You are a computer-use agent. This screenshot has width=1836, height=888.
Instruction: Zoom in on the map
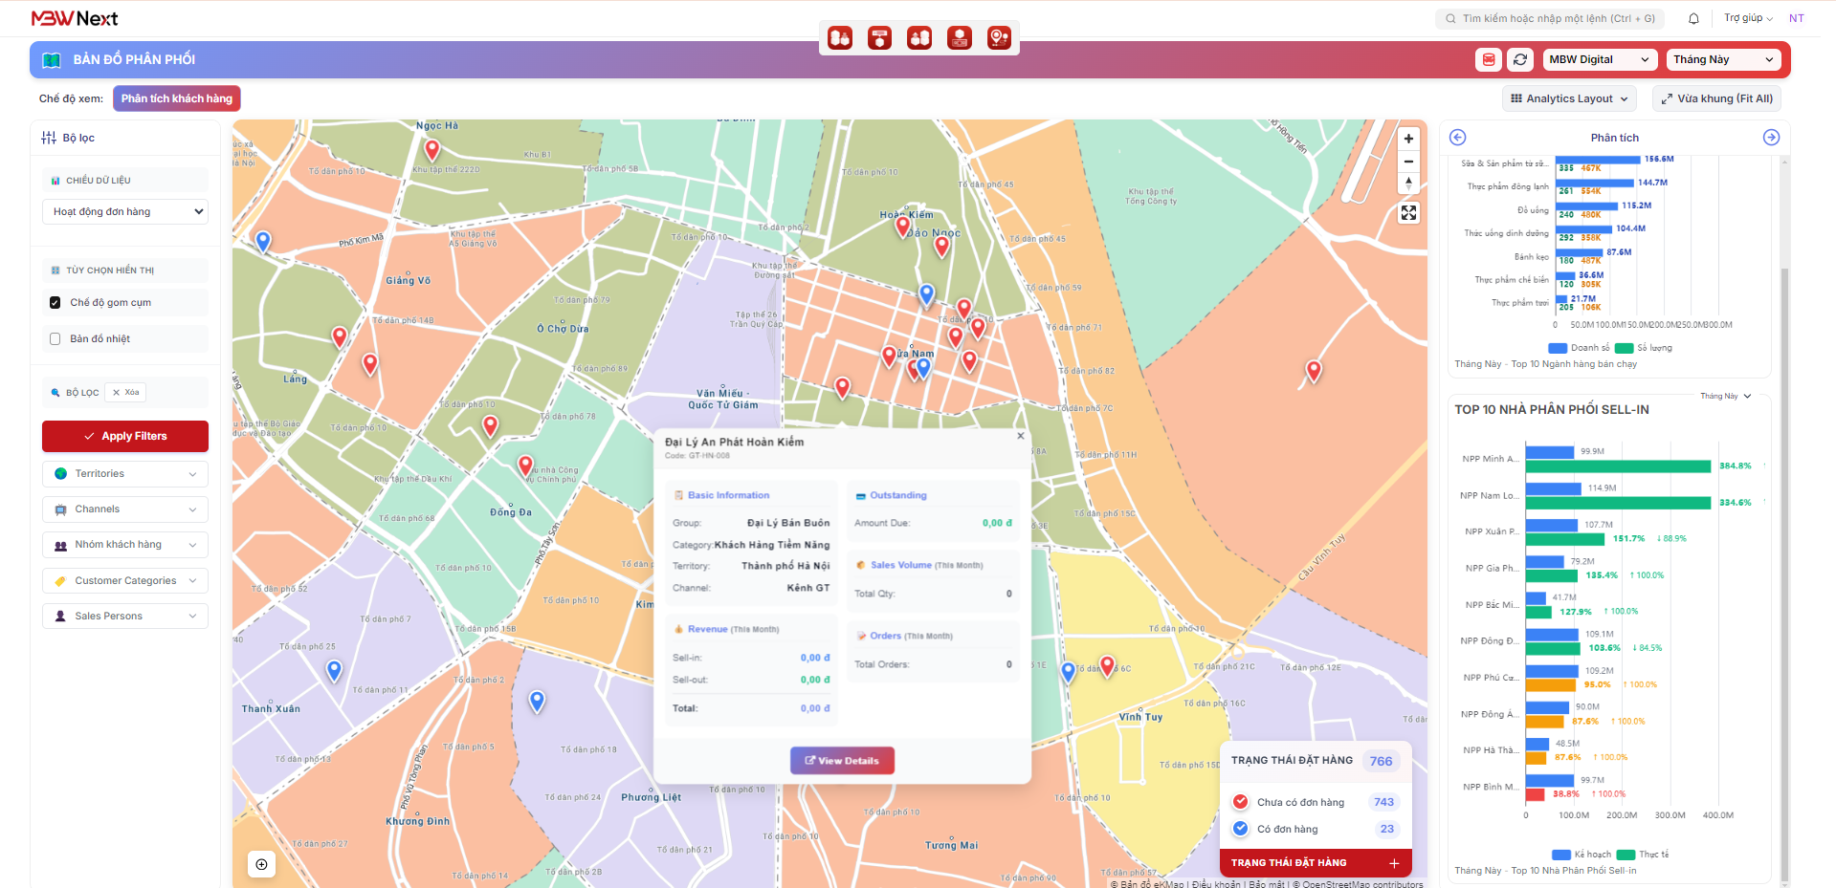point(1408,139)
